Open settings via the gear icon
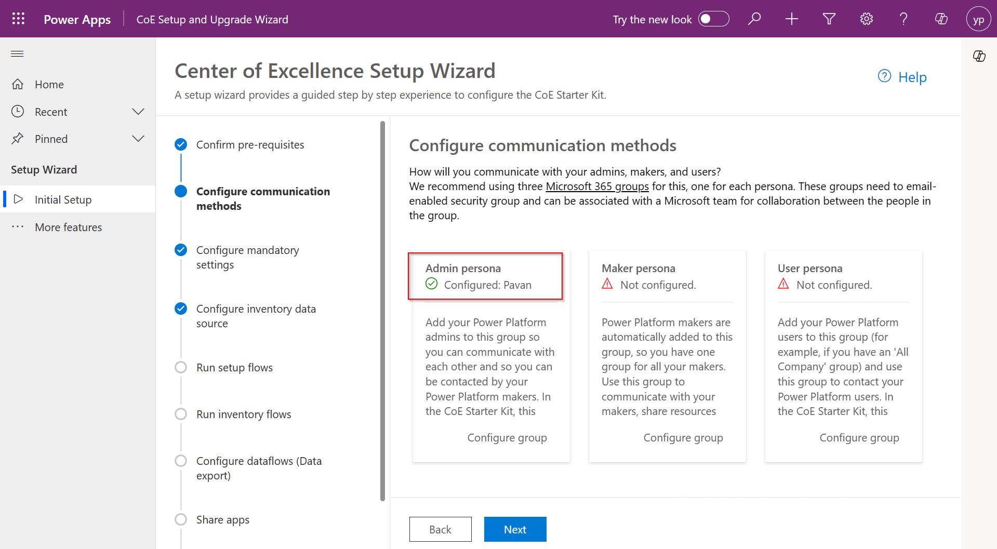This screenshot has width=997, height=549. click(x=866, y=19)
